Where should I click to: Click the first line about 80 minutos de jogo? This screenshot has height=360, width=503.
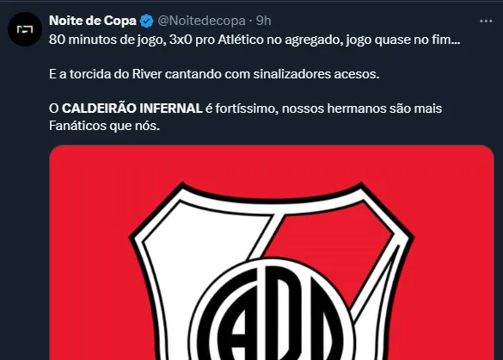point(255,40)
